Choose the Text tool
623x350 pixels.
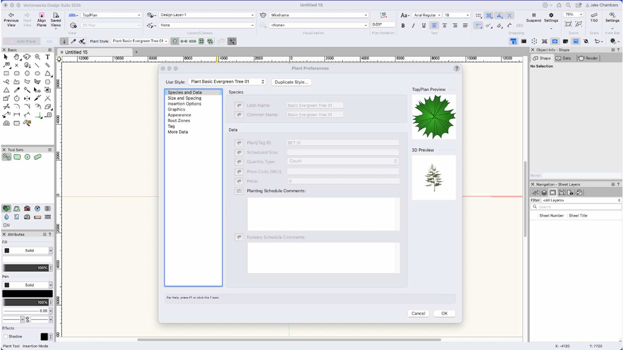click(x=47, y=57)
